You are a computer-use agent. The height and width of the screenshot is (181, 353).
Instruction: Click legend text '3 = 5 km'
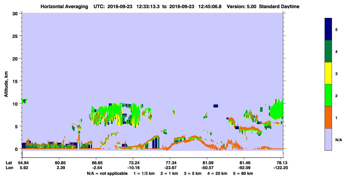(193, 173)
